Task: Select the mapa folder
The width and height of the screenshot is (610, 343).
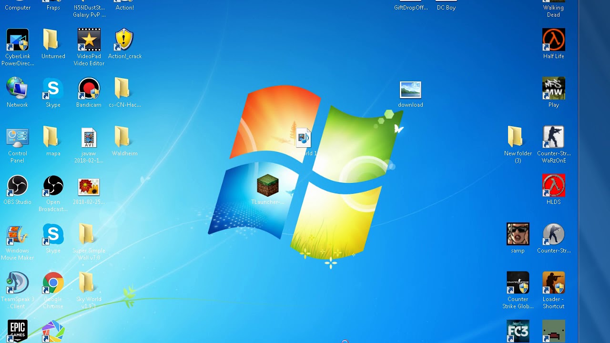Action: (51, 137)
